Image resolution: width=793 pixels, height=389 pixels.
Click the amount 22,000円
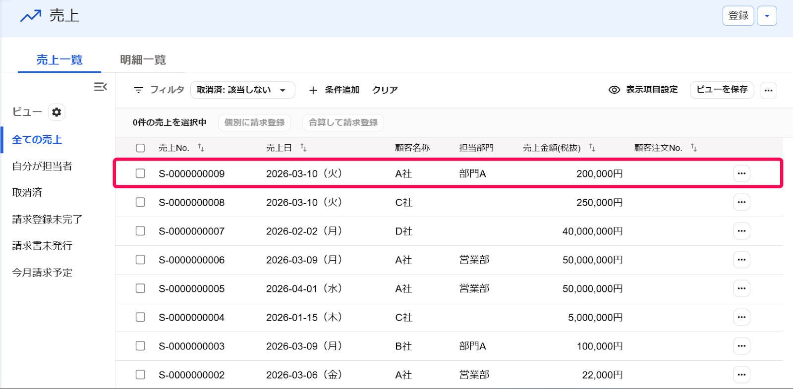tap(602, 375)
